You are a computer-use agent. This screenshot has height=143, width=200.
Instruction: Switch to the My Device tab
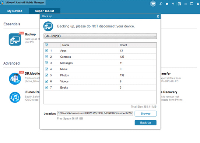point(15,11)
